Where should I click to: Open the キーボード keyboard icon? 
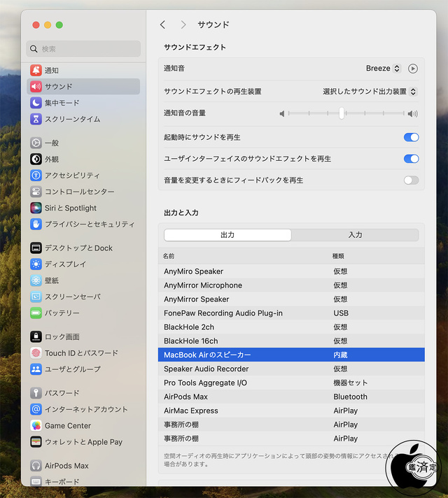tap(36, 481)
